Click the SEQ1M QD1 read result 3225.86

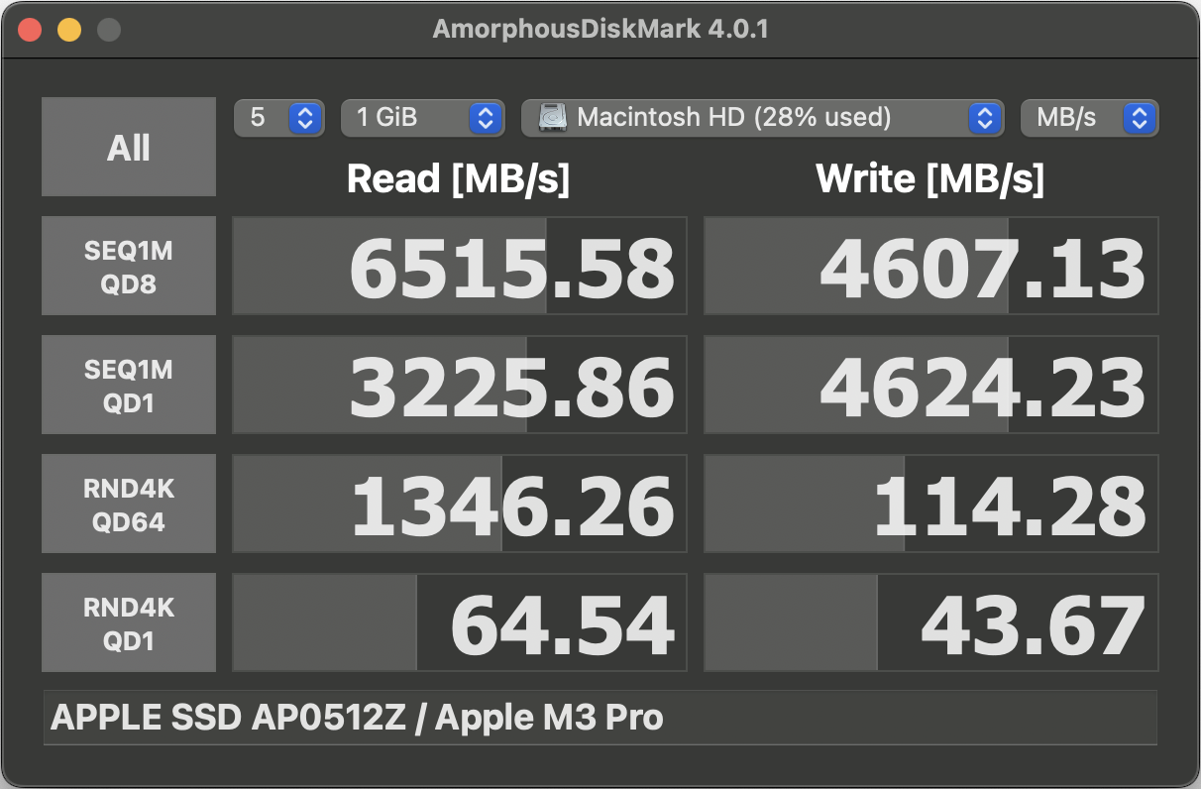(x=460, y=385)
